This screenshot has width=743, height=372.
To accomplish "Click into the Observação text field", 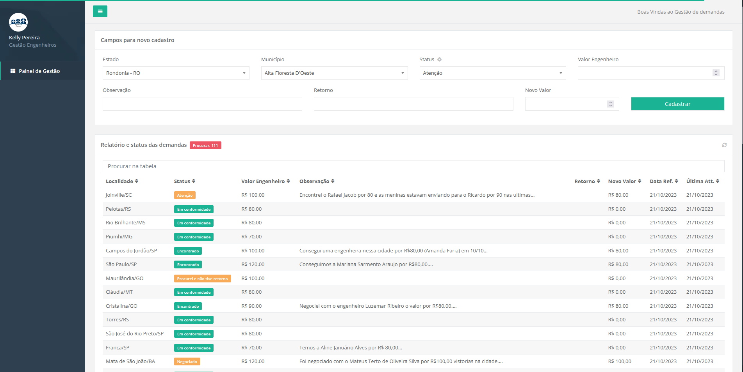I will (202, 104).
